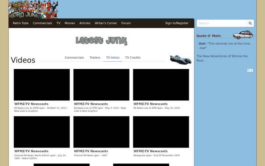The image size is (265, 166).
Task: Click the Ecto-1 car image near Quote O' Matic
Action: click(x=243, y=35)
